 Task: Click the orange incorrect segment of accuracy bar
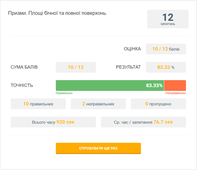point(175,85)
